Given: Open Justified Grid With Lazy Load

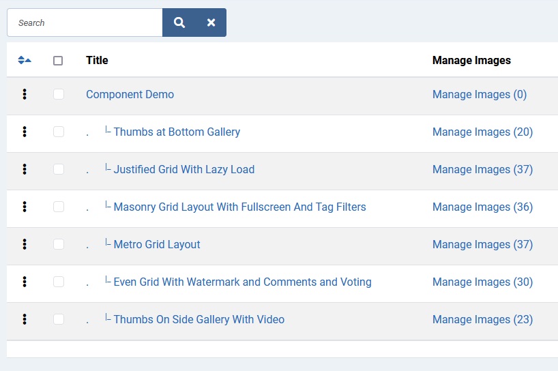Looking at the screenshot, I should point(184,169).
